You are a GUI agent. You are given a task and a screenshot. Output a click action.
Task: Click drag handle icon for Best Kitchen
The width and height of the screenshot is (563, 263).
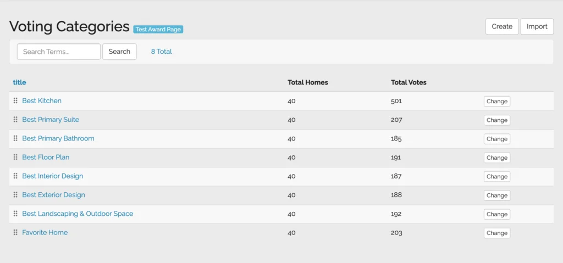click(x=15, y=101)
